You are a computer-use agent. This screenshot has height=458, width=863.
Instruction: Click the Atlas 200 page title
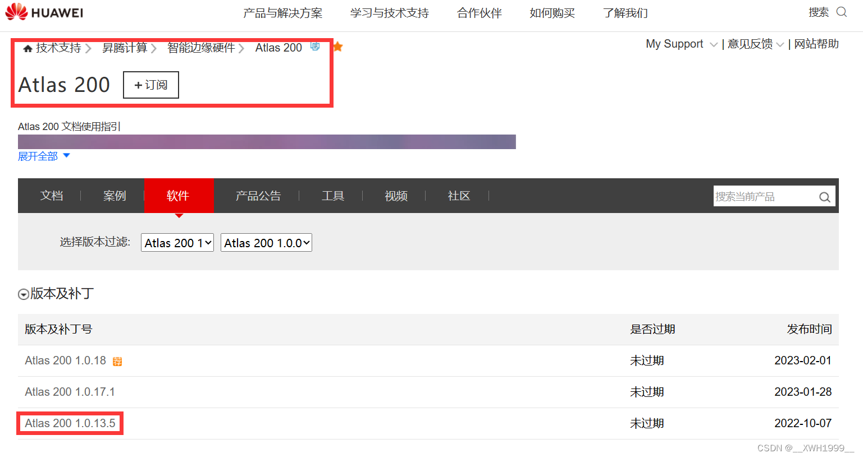(x=64, y=85)
